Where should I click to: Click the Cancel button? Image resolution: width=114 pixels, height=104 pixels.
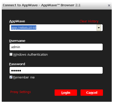click(92, 92)
